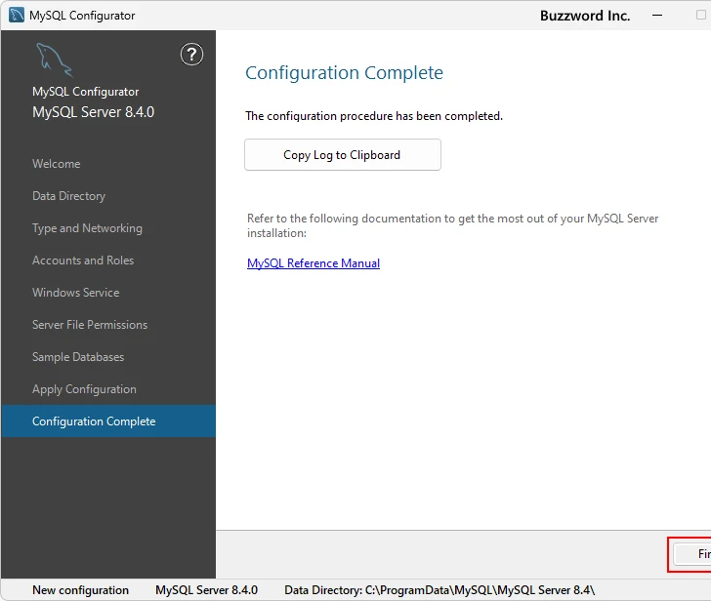Viewport: 711px width, 601px height.
Task: Click 'MySQL Server 8.4.0' in status bar
Action: (206, 590)
